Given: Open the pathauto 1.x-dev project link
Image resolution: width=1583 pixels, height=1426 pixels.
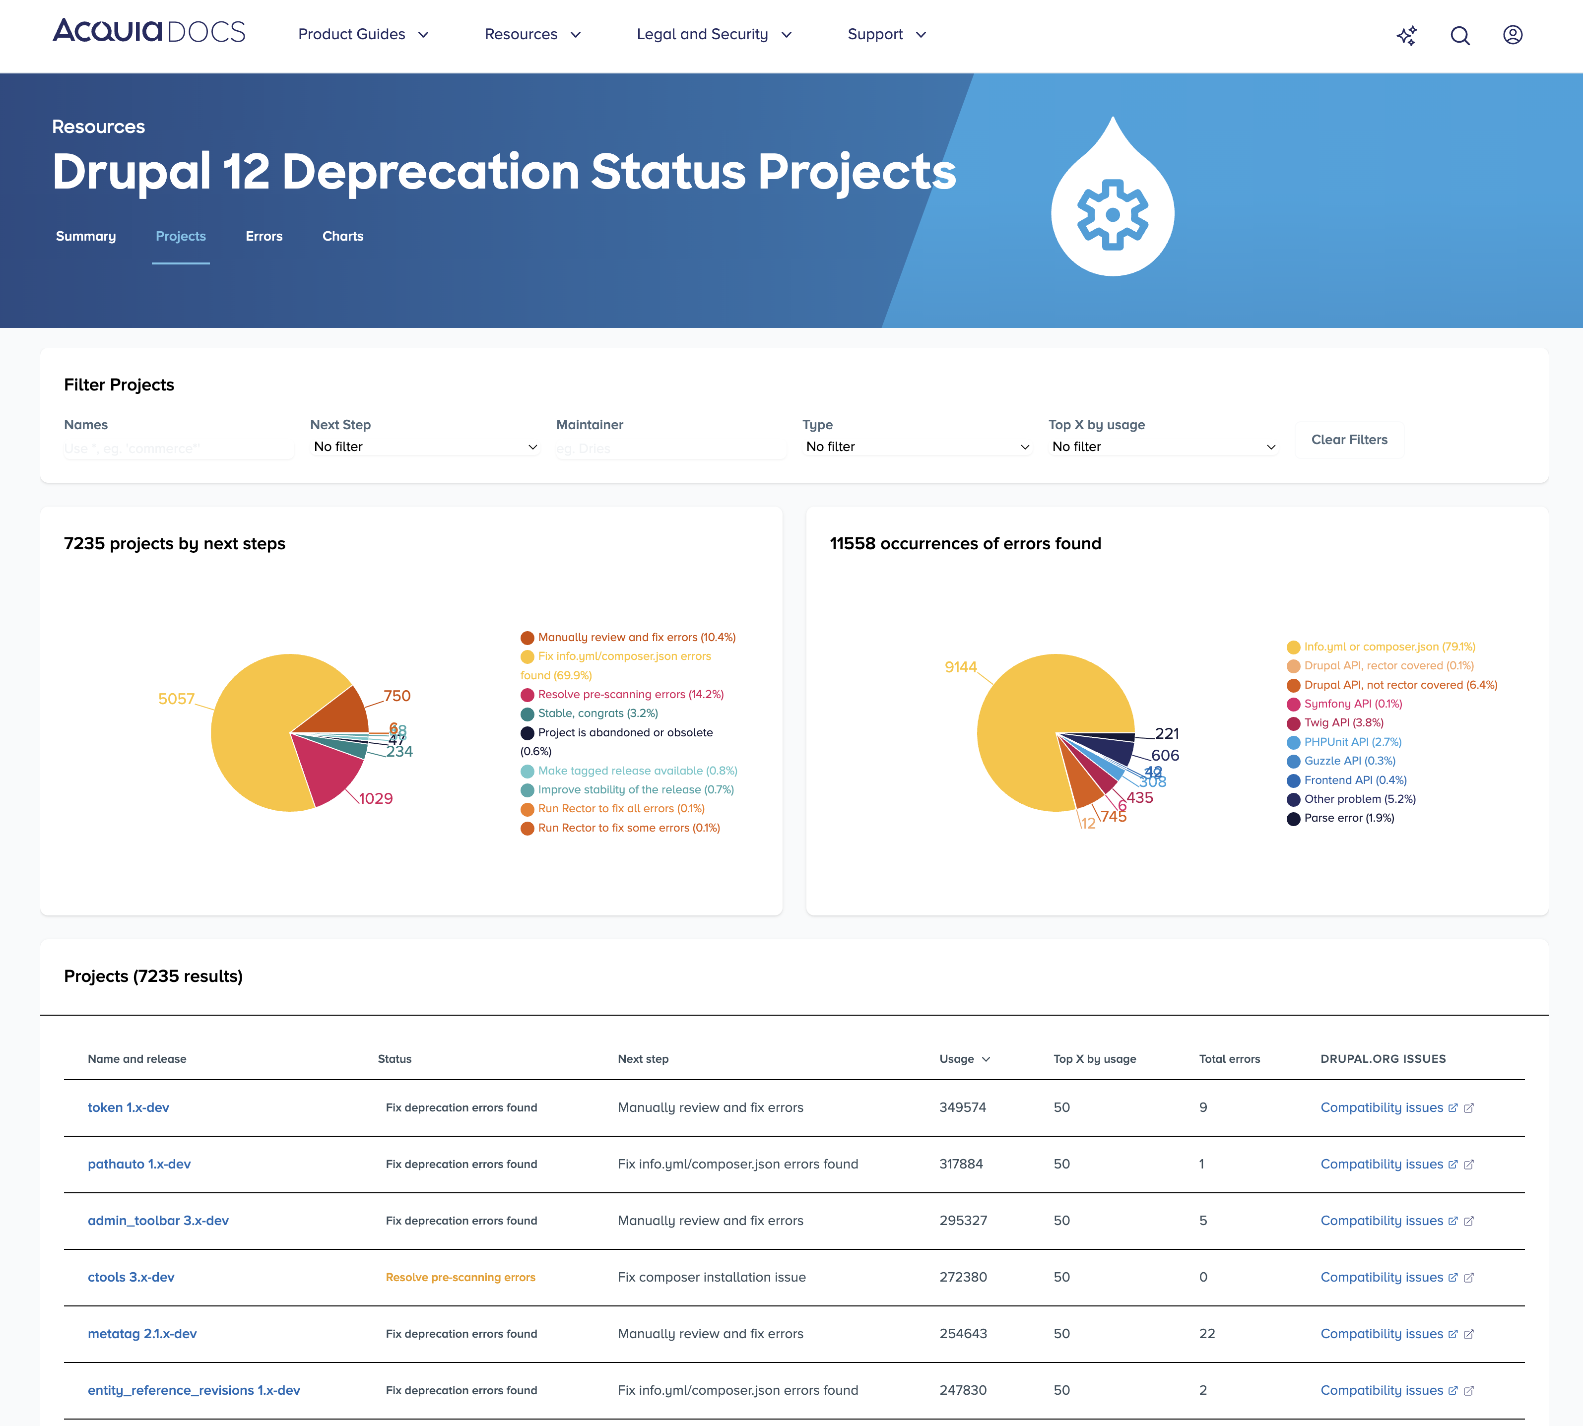Looking at the screenshot, I should pyautogui.click(x=139, y=1165).
